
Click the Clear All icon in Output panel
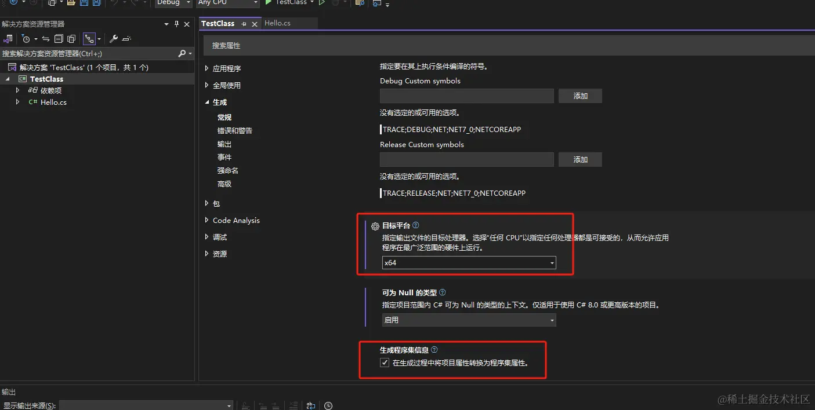pyautogui.click(x=294, y=406)
